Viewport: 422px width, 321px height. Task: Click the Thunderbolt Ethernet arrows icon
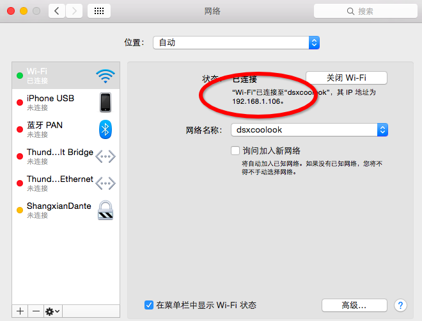pyautogui.click(x=105, y=183)
